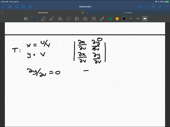The image size is (170, 127).
Task: Add a new page
Action: tap(153, 7)
